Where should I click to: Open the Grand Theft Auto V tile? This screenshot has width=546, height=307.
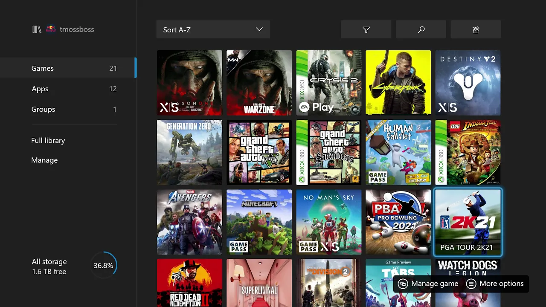pyautogui.click(x=259, y=152)
